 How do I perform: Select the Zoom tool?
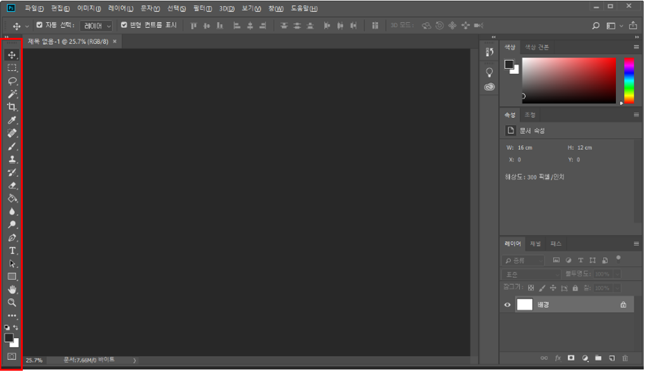coord(12,303)
